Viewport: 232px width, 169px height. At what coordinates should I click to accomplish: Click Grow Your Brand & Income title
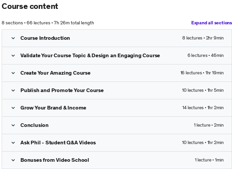click(53, 108)
